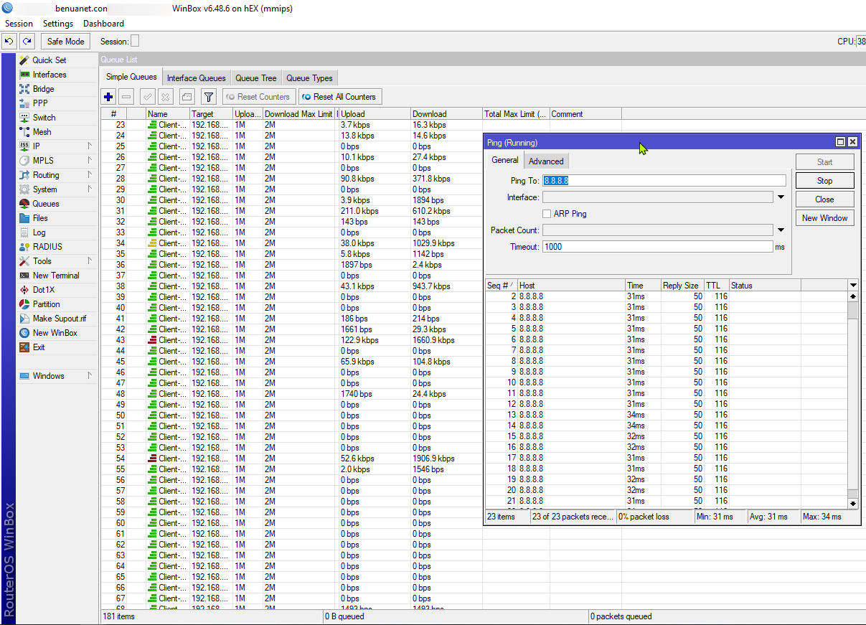Remove the selected queue
Image resolution: width=866 pixels, height=625 pixels.
coord(126,96)
